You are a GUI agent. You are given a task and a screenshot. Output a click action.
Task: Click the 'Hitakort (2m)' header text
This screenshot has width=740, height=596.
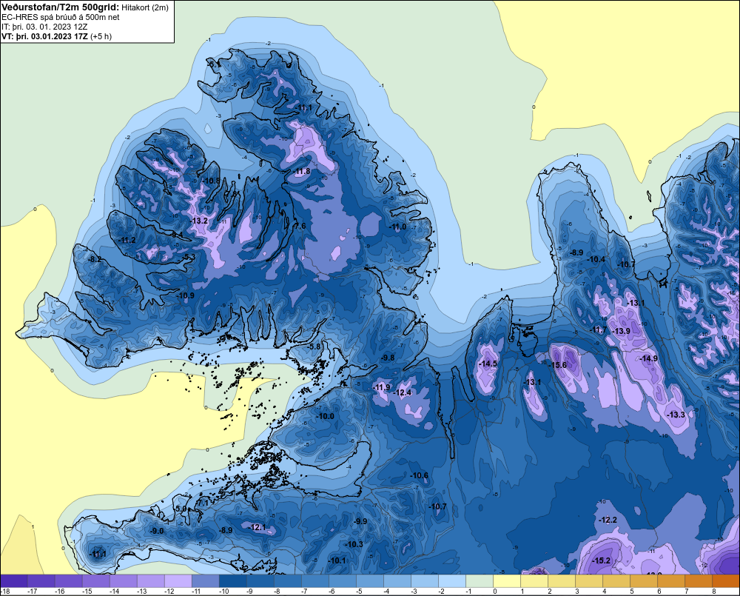point(145,7)
